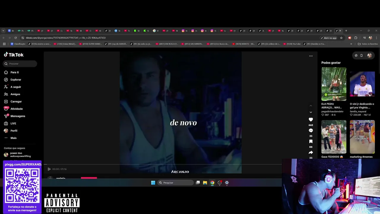
Task: Open the vini jr video thumbnail
Action: pos(362,84)
